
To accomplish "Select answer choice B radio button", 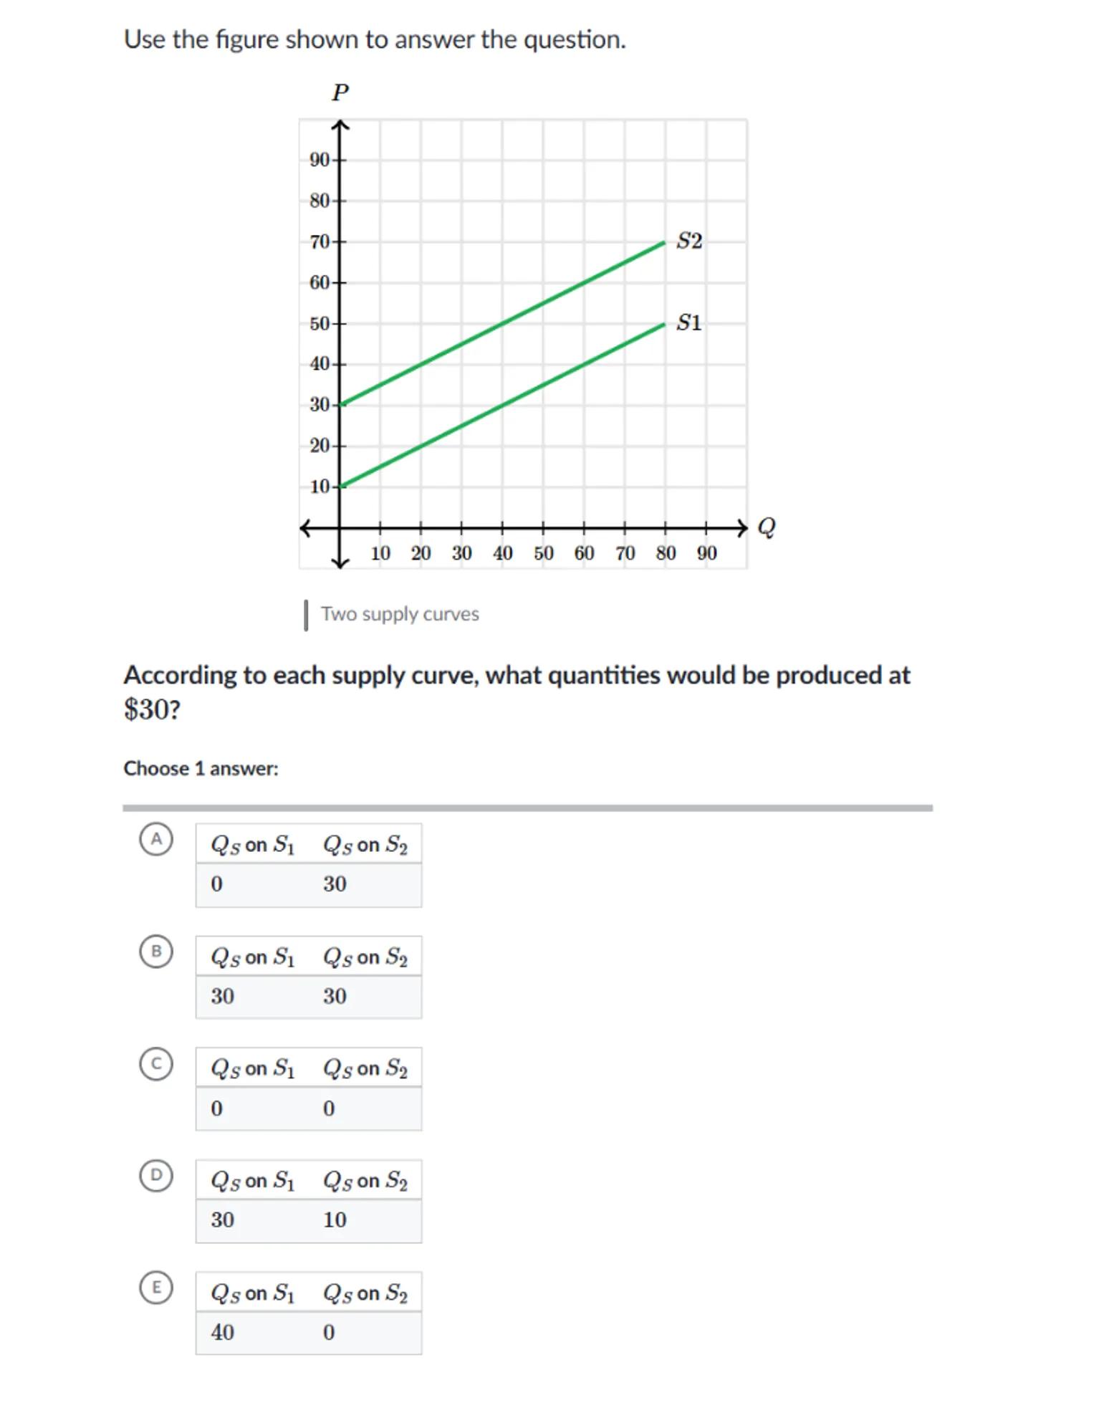I will [x=156, y=952].
